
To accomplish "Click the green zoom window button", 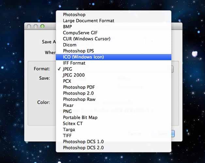I will click(42, 26).
